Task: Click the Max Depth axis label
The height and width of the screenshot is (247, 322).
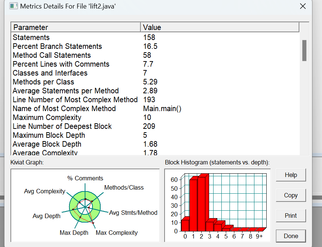Action: point(74,233)
